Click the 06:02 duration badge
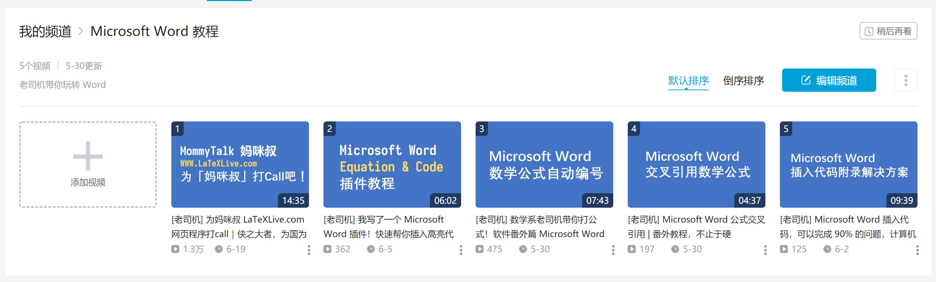Screen dimensions: 936x282 [x=446, y=200]
